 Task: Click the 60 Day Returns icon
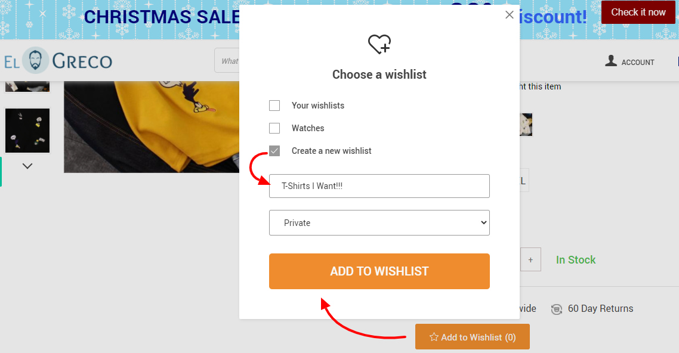pyautogui.click(x=557, y=309)
